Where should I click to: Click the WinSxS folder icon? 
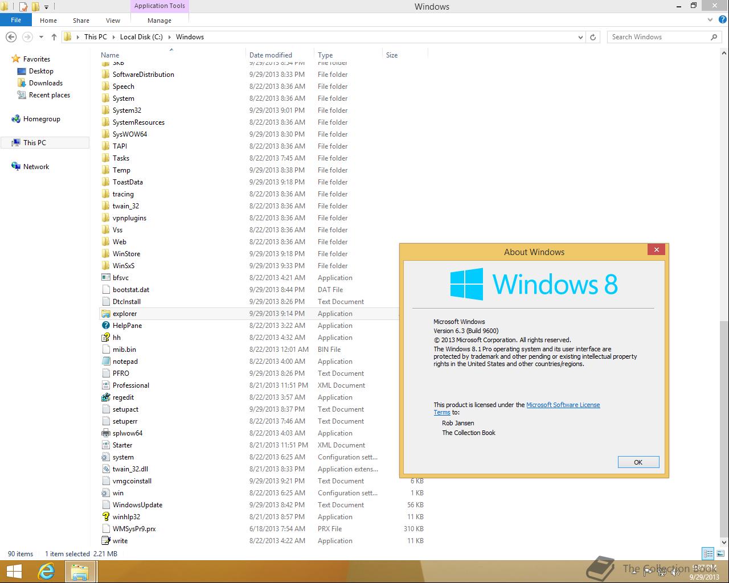click(105, 266)
